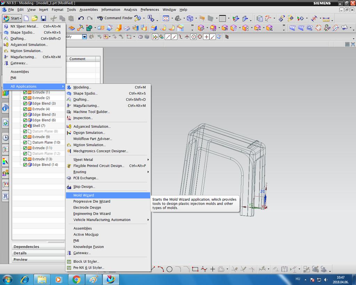Click the circle sketch tool icon

pyautogui.click(x=169, y=269)
